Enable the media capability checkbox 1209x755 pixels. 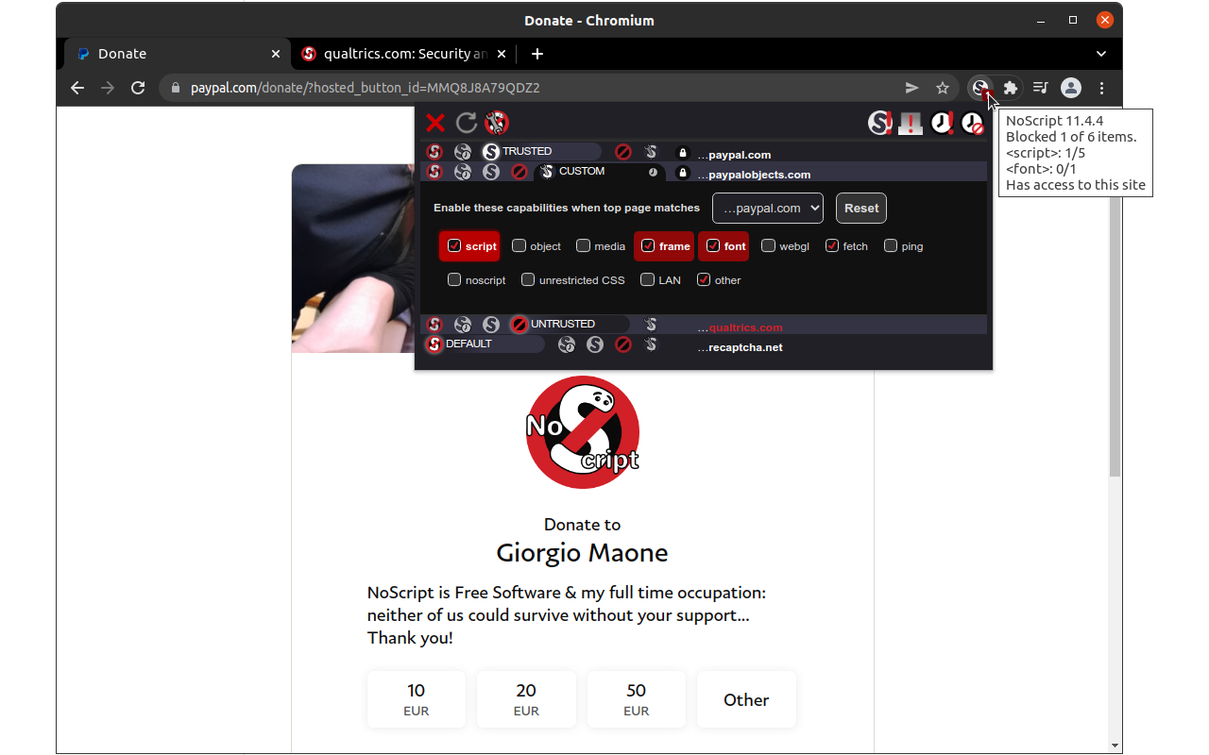[583, 245]
